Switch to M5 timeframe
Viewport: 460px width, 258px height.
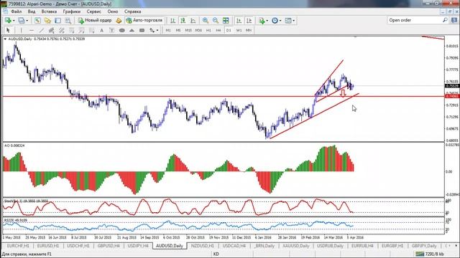pyautogui.click(x=178, y=30)
